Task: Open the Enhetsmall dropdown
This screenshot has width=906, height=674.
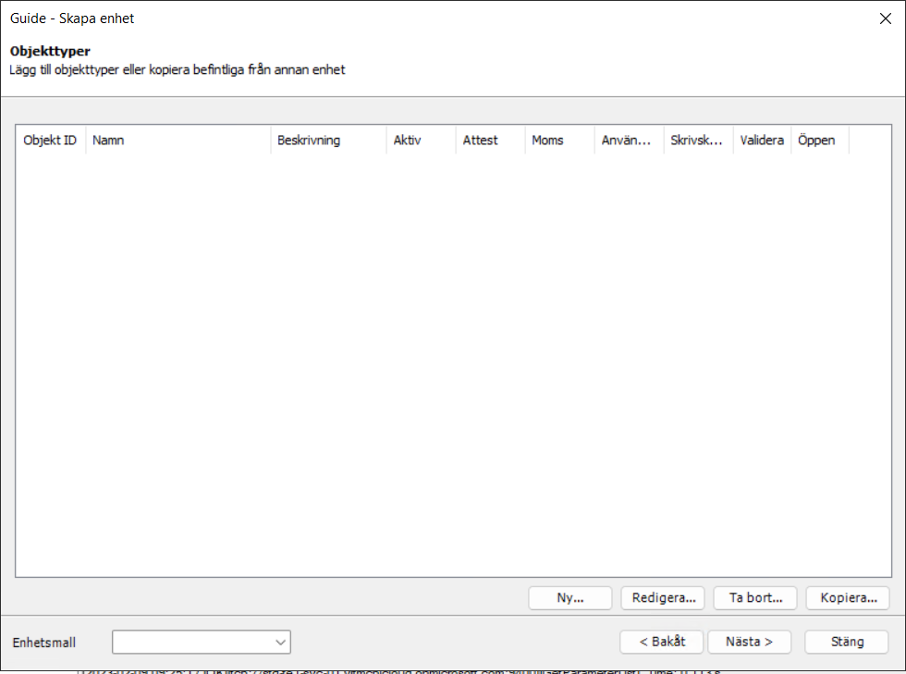Action: click(280, 642)
